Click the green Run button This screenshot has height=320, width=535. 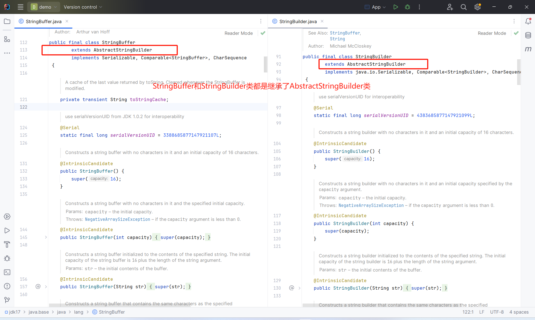pyautogui.click(x=395, y=7)
